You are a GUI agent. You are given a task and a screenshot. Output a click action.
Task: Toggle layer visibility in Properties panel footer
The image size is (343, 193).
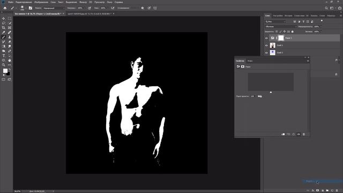pyautogui.click(x=299, y=135)
